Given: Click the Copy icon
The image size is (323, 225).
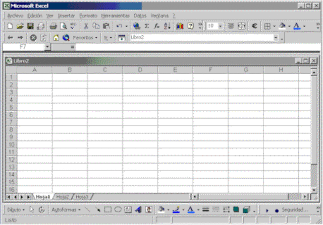Looking at the screenshot, I should click(x=96, y=26).
